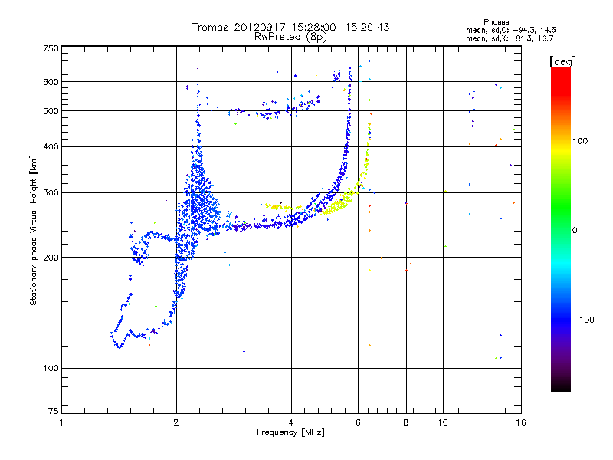The width and height of the screenshot is (613, 460).
Task: Click the x-axis tick label "10"
Action: point(443,422)
